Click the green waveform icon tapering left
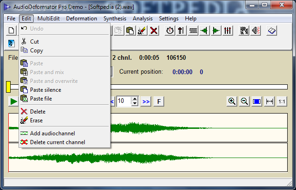296x190 pixels. pos(204,31)
